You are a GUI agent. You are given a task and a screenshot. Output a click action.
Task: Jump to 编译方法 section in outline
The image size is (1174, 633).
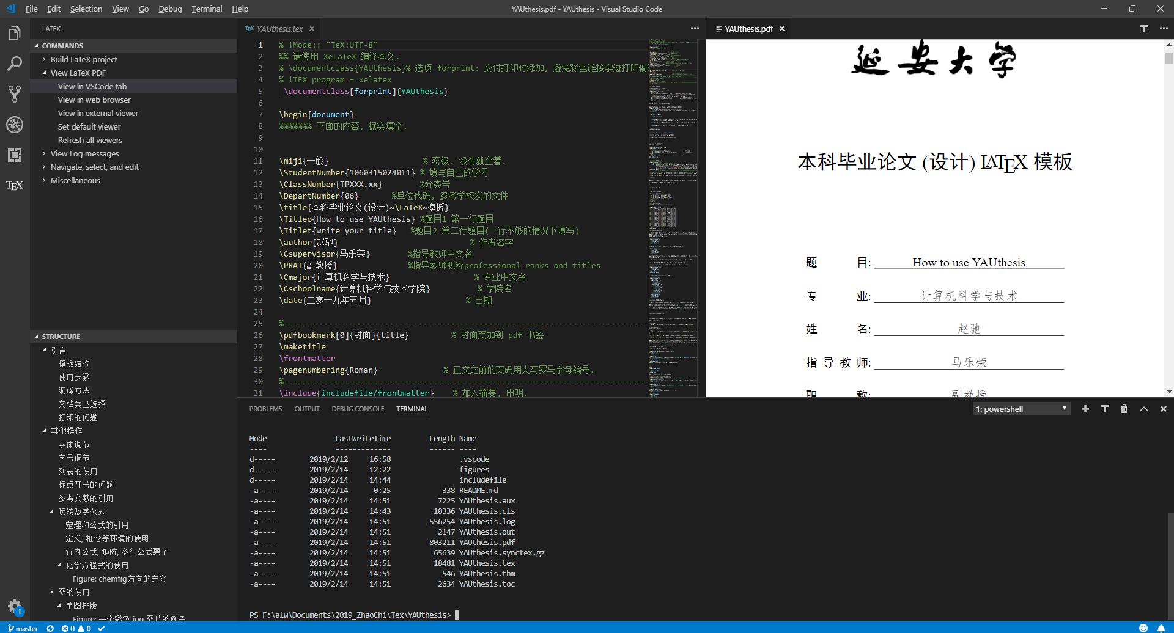[x=74, y=390]
